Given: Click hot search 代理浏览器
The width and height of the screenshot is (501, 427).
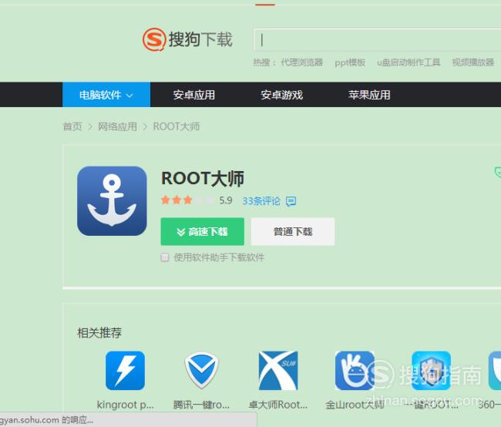Looking at the screenshot, I should point(302,62).
